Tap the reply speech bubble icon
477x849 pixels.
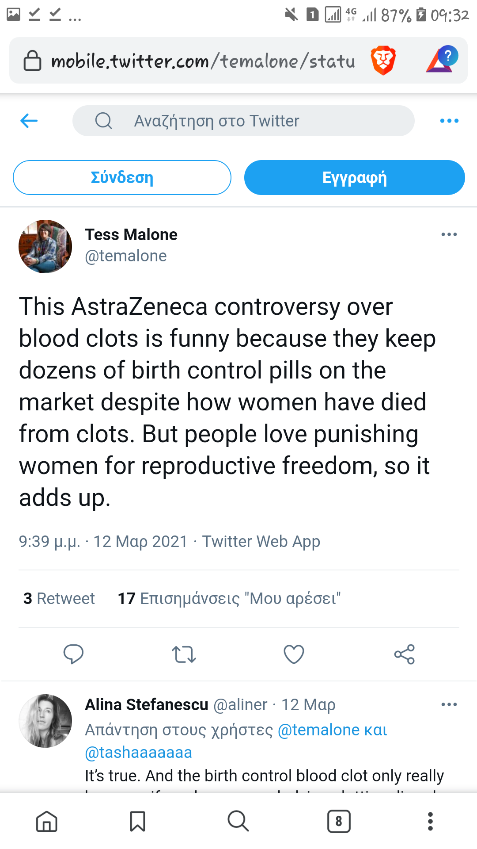pos(73,654)
